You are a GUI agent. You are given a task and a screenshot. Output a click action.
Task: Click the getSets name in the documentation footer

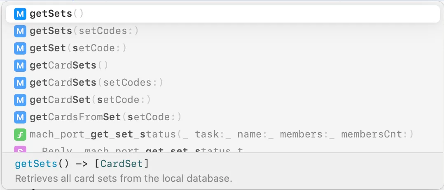click(x=36, y=164)
